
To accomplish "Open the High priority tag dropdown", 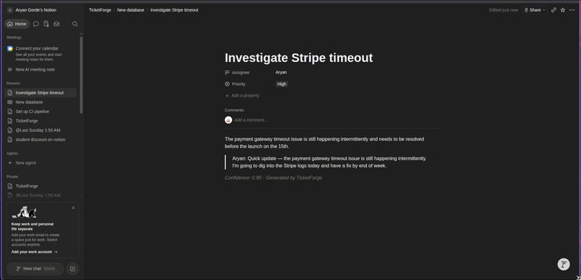I will pyautogui.click(x=282, y=84).
